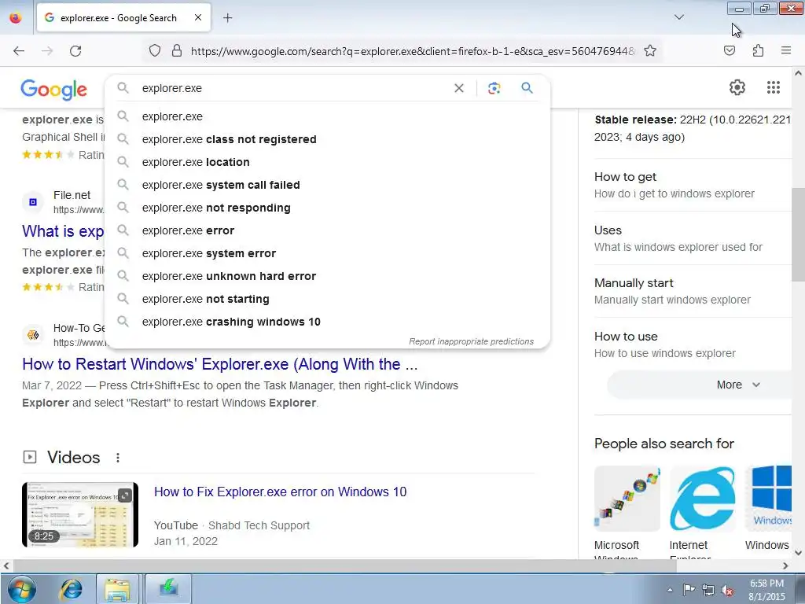Launch Internet Explorer from the taskbar
Viewport: 805px width, 604px height.
[x=72, y=588]
